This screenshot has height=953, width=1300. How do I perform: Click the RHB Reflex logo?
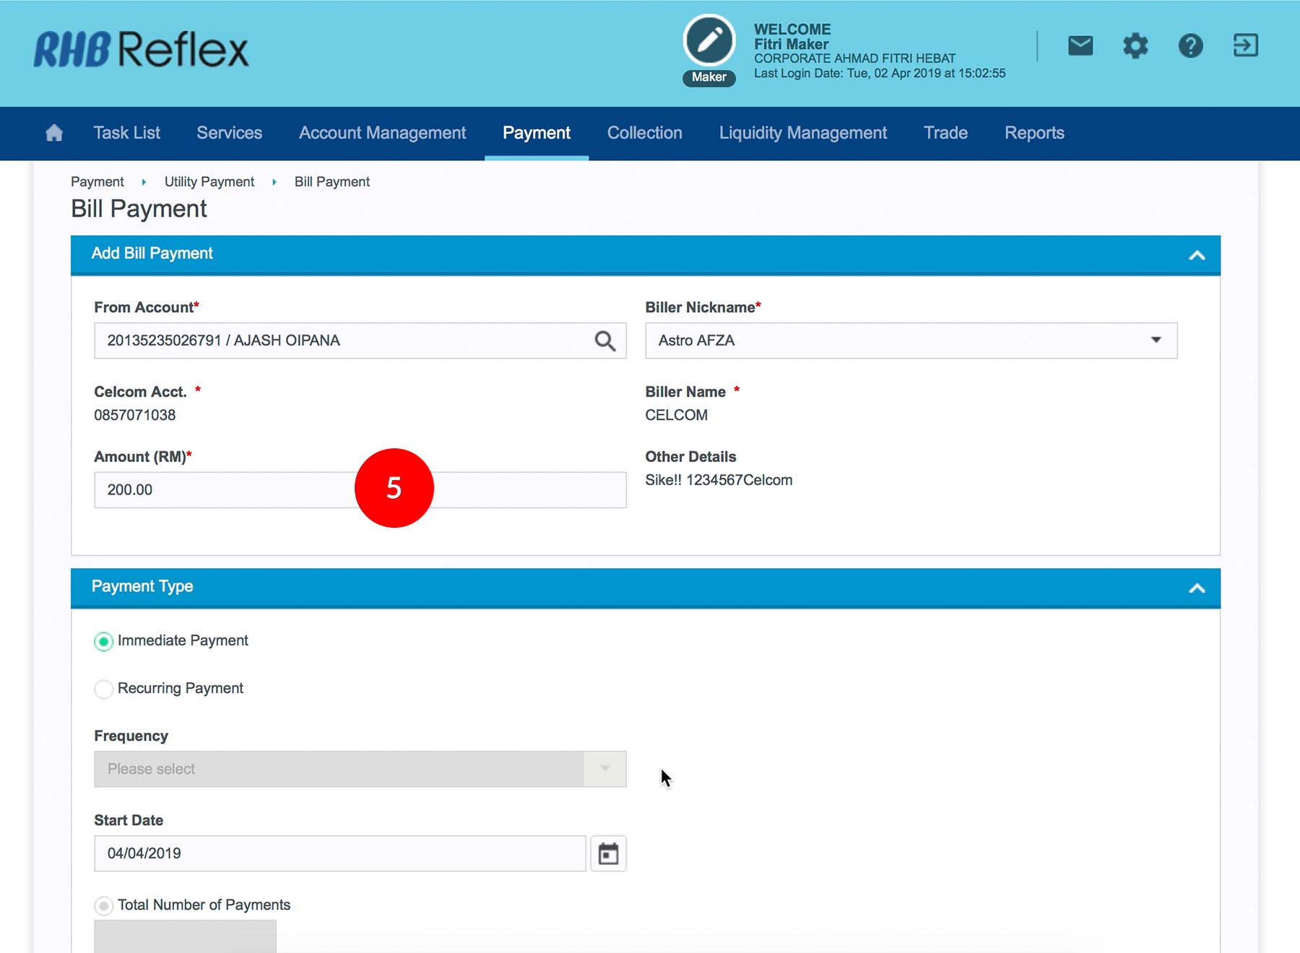(x=141, y=49)
